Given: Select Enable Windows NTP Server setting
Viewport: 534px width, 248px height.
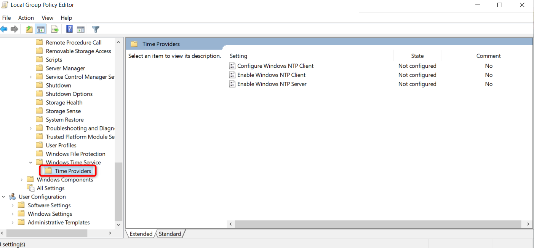Looking at the screenshot, I should pyautogui.click(x=272, y=84).
